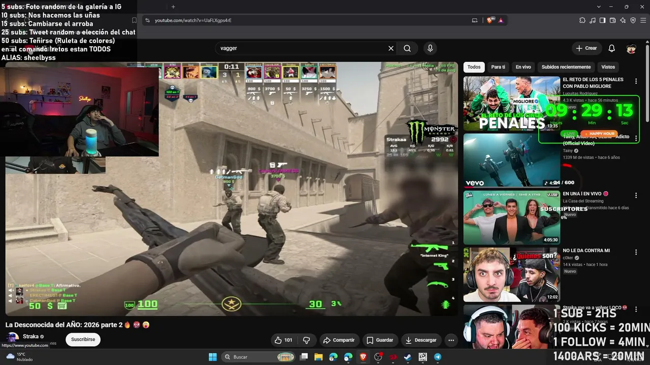Share the video via Compartir
This screenshot has width=650, height=365.
[339, 340]
